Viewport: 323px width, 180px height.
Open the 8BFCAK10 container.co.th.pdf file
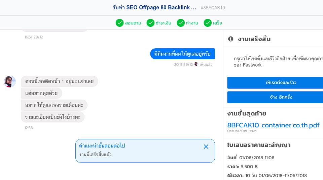[x=273, y=125]
